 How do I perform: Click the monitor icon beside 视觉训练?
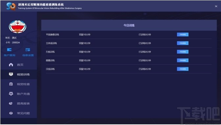(11, 74)
